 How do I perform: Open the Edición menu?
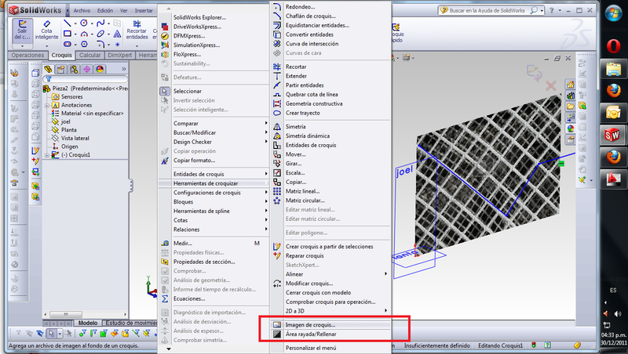[105, 11]
